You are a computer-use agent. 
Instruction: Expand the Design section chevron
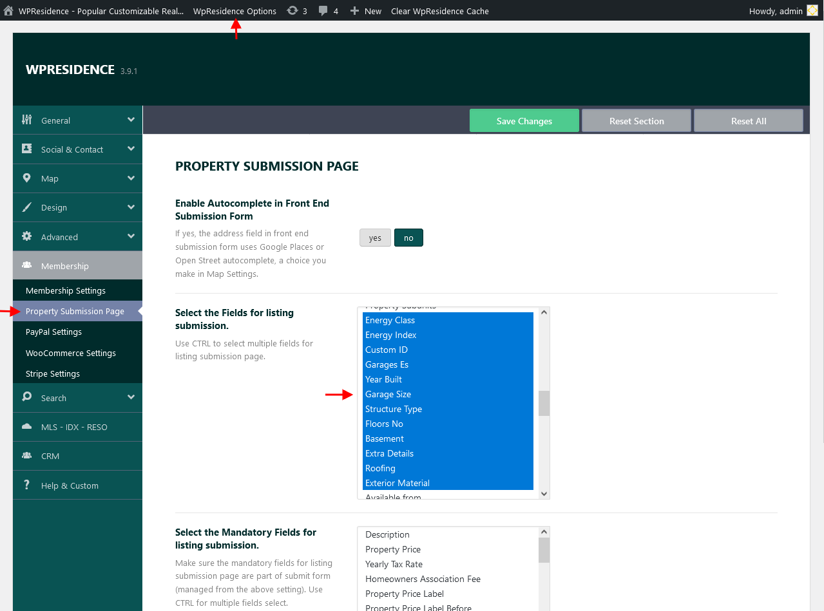pyautogui.click(x=131, y=207)
